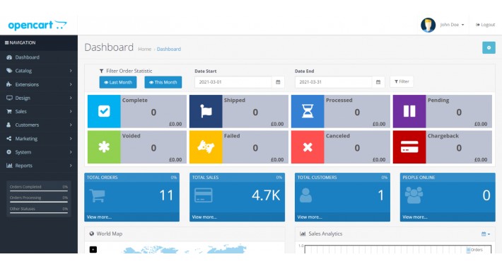
Task: Open the Sales sidebar menu
Action: pos(39,111)
